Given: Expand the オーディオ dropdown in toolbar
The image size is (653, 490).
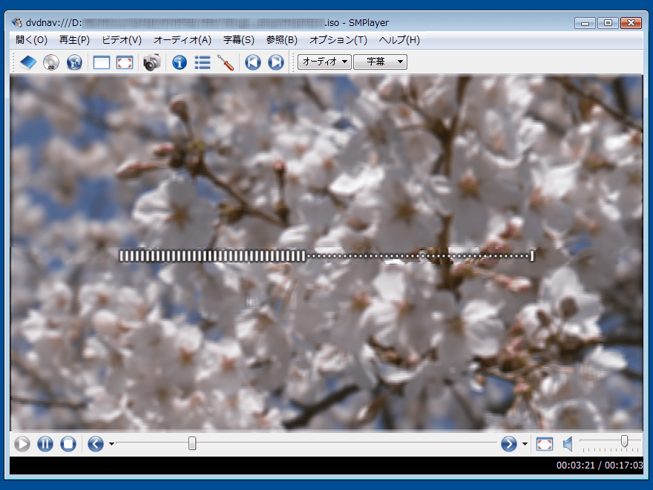Looking at the screenshot, I should 324,62.
